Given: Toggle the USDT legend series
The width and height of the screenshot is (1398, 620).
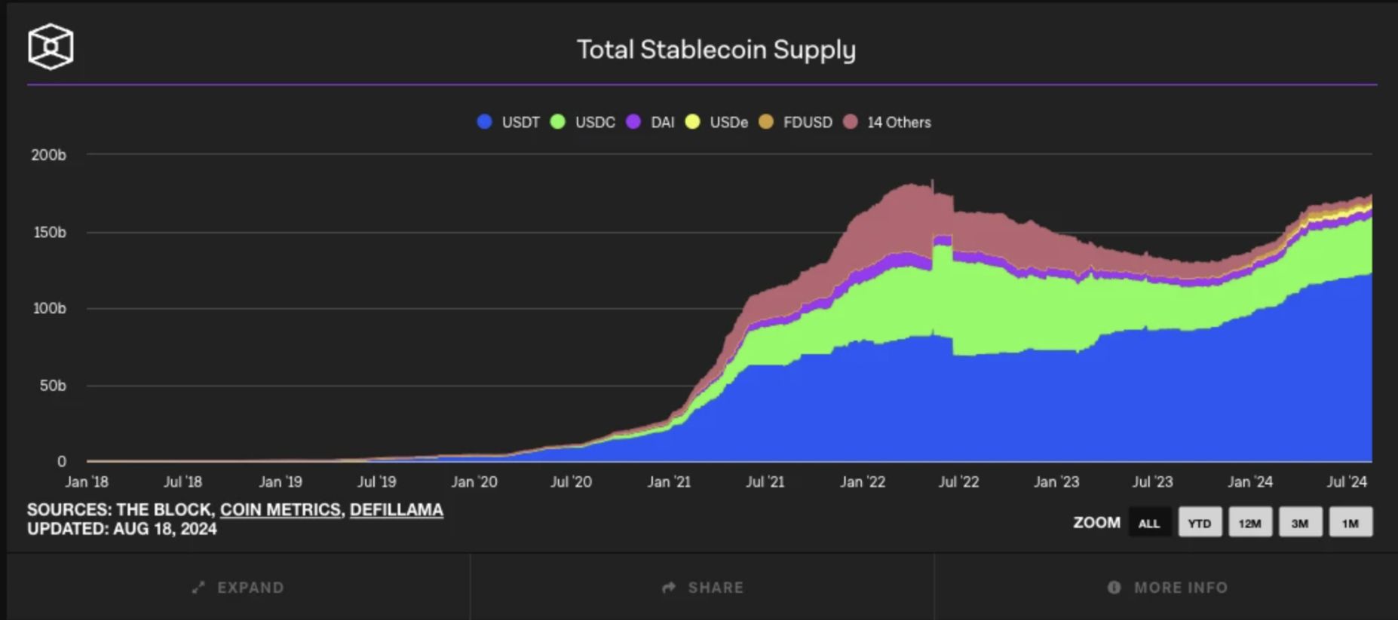Looking at the screenshot, I should 508,122.
